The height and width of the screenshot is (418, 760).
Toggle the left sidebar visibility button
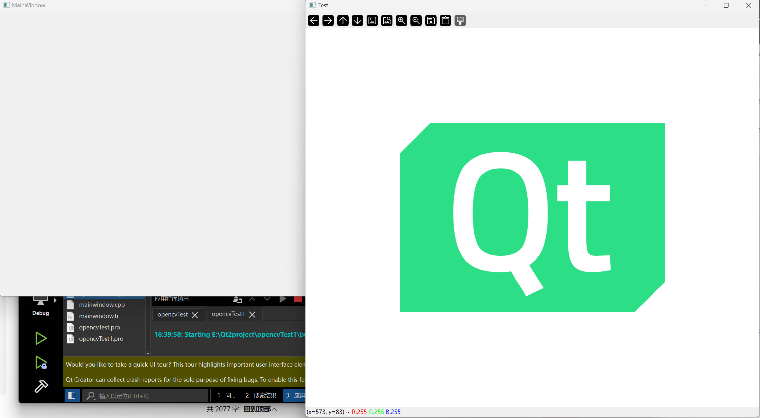point(72,395)
